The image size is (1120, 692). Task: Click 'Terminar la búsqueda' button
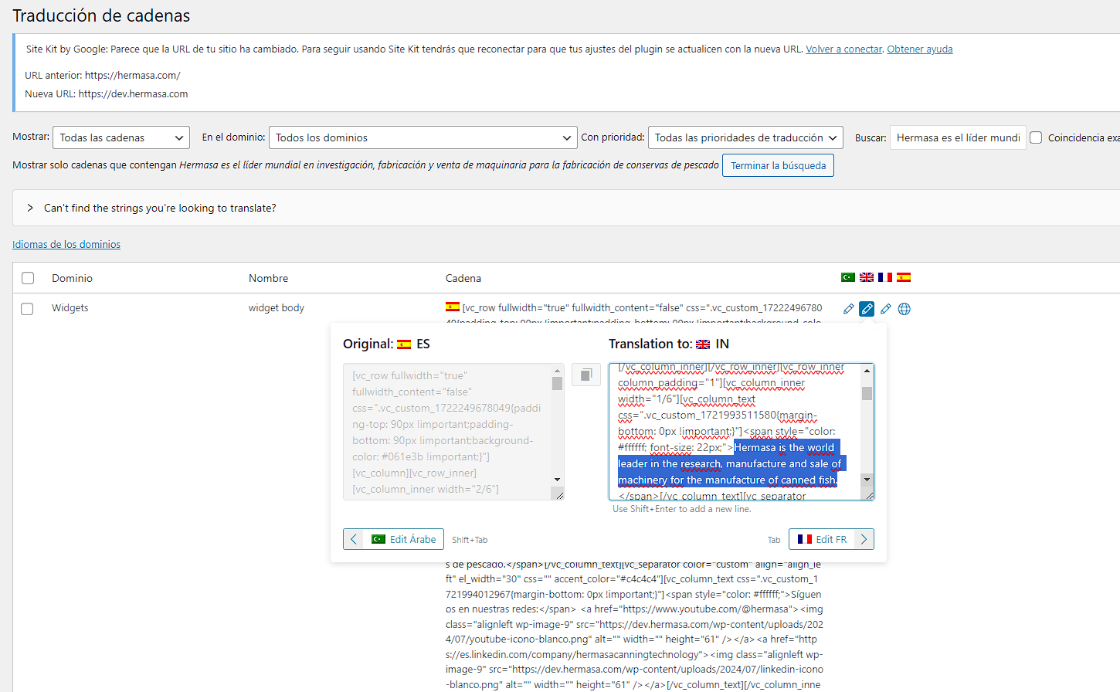(778, 165)
